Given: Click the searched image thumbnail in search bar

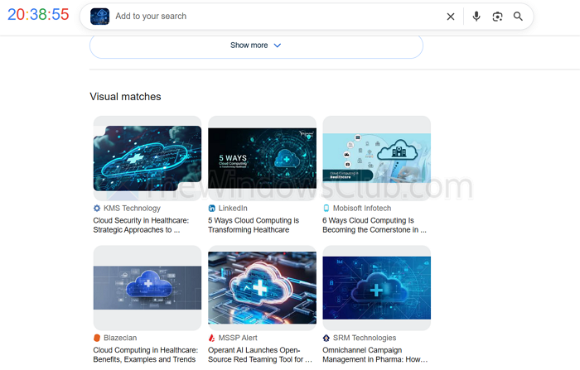Looking at the screenshot, I should coord(100,17).
